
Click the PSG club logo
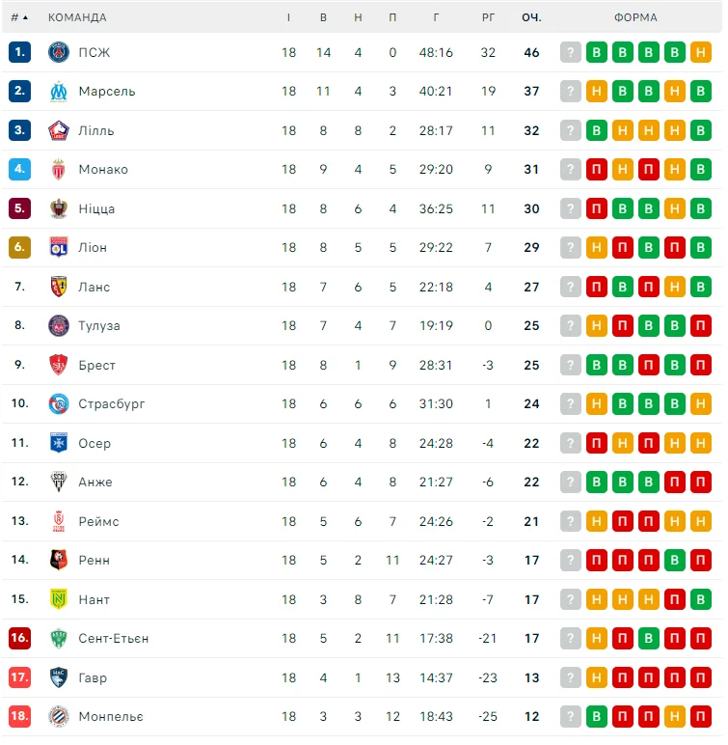pos(59,52)
